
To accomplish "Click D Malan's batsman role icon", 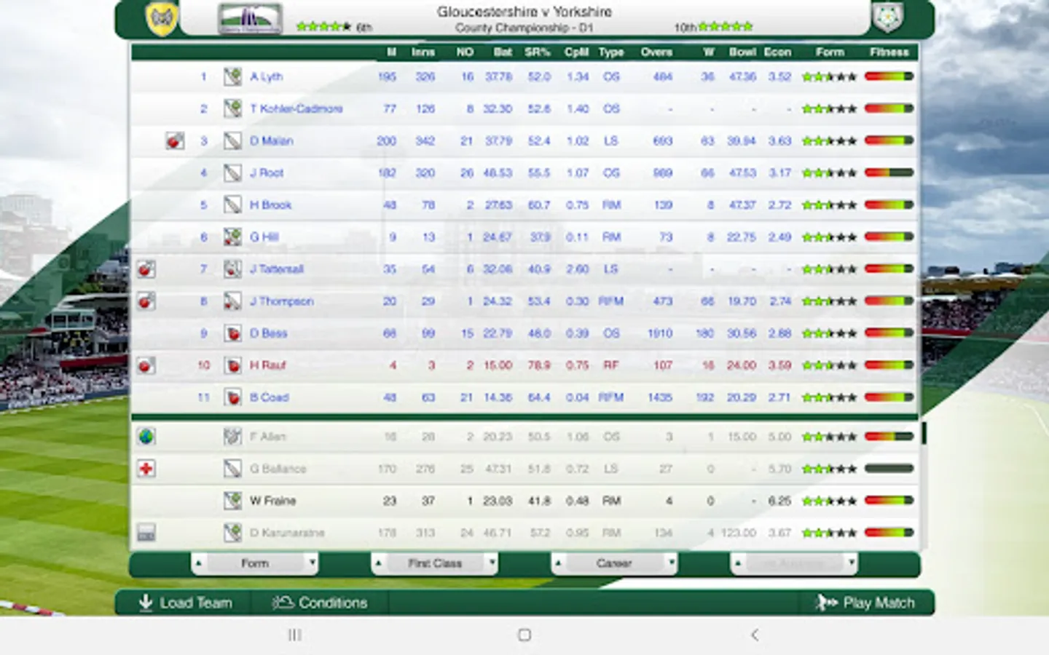I will pos(232,140).
